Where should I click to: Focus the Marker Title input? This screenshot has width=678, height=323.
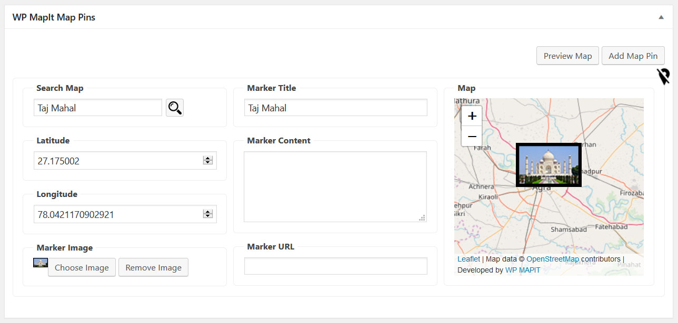coord(336,108)
